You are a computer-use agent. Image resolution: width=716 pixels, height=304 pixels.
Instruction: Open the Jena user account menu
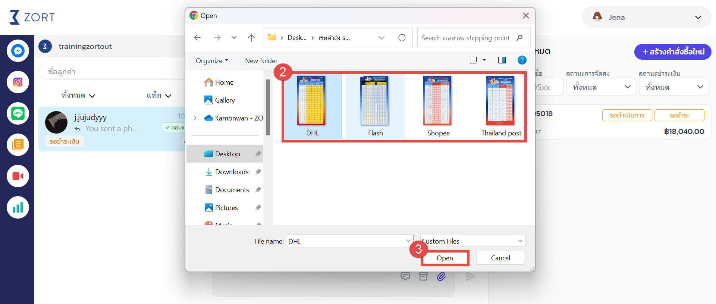pyautogui.click(x=647, y=17)
